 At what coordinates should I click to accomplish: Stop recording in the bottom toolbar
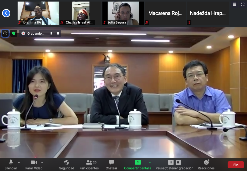pyautogui.click(x=178, y=162)
